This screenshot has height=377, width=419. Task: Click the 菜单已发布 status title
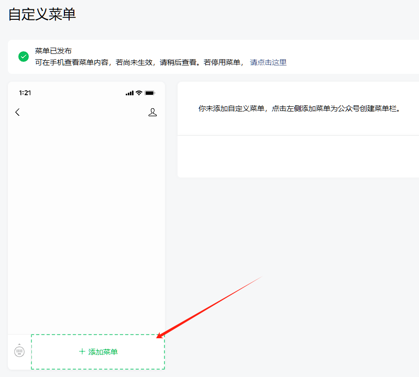point(53,51)
